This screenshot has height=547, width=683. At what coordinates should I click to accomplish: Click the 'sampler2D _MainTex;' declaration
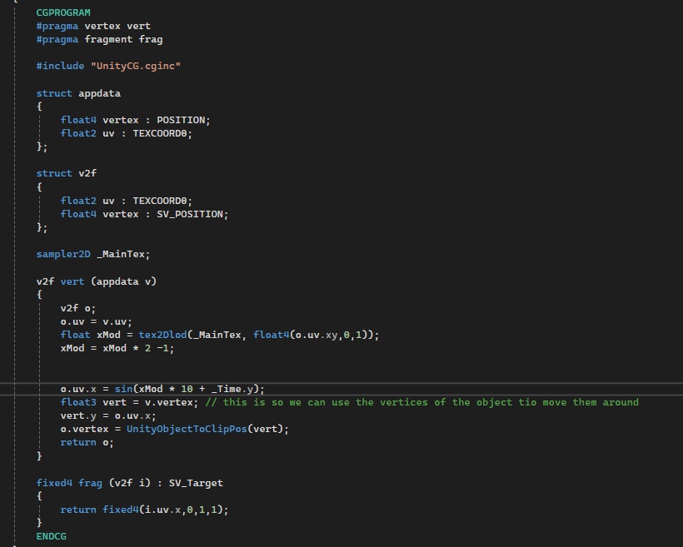pyautogui.click(x=92, y=254)
